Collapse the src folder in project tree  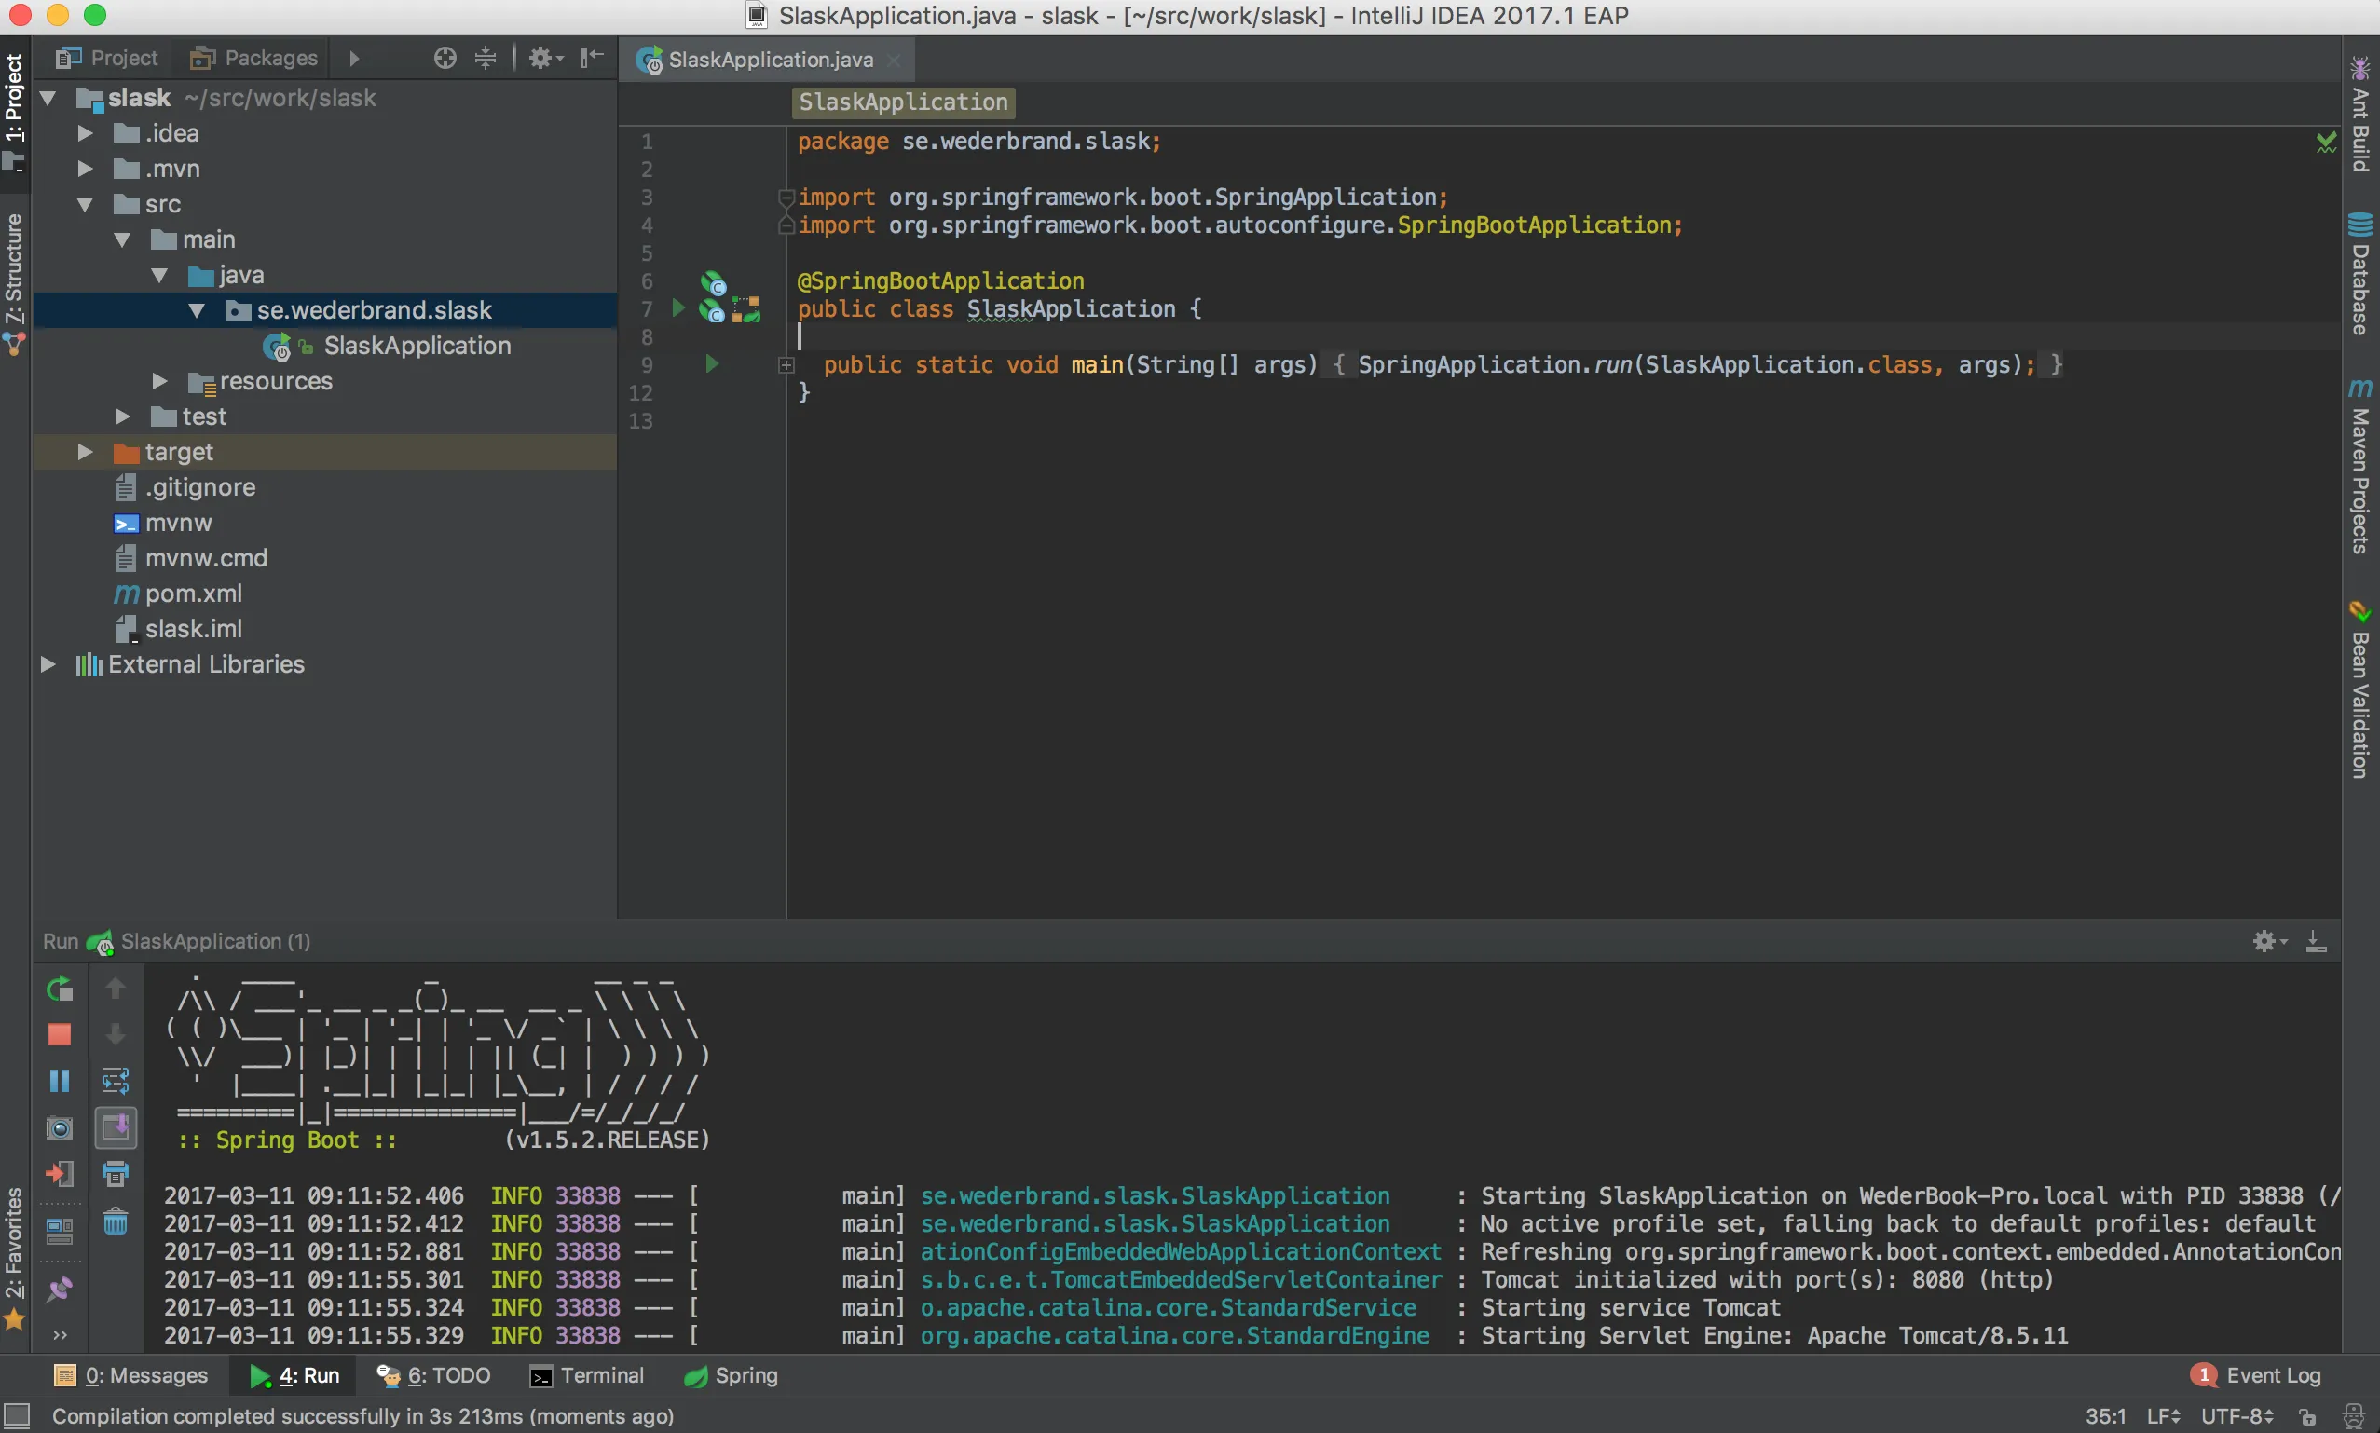(85, 204)
